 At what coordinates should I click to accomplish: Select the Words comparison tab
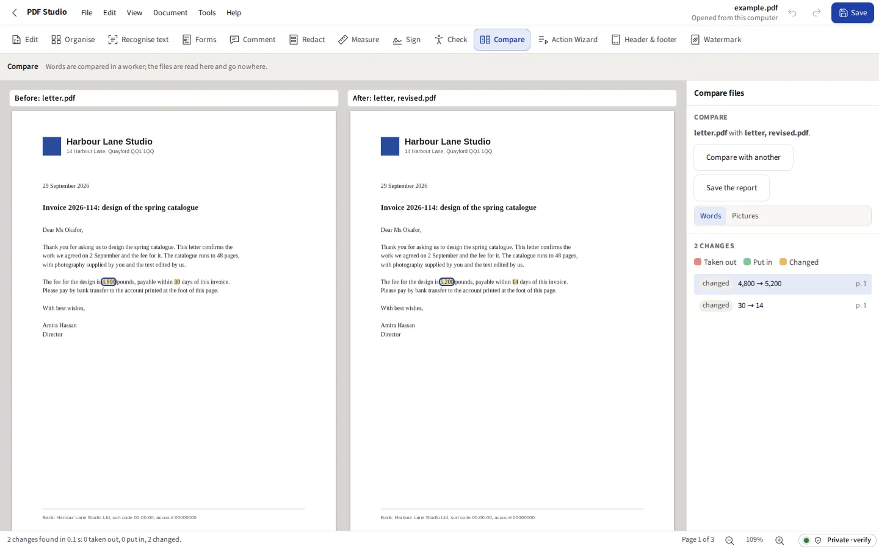pyautogui.click(x=711, y=216)
